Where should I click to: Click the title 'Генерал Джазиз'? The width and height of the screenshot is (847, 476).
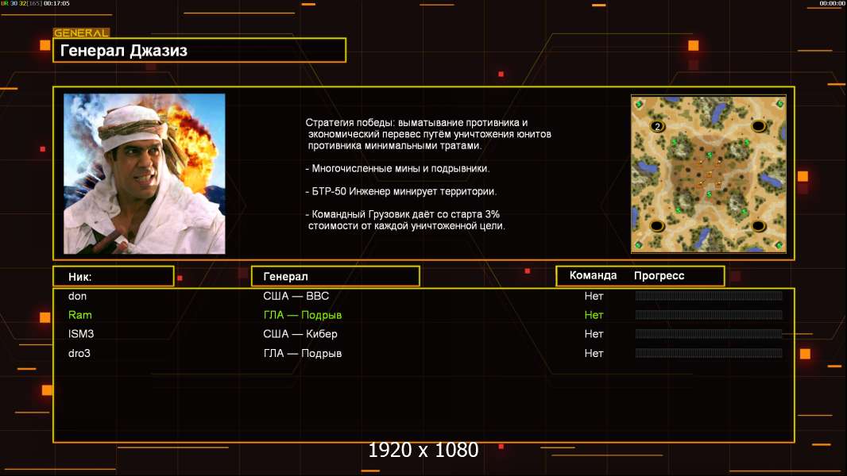[124, 51]
